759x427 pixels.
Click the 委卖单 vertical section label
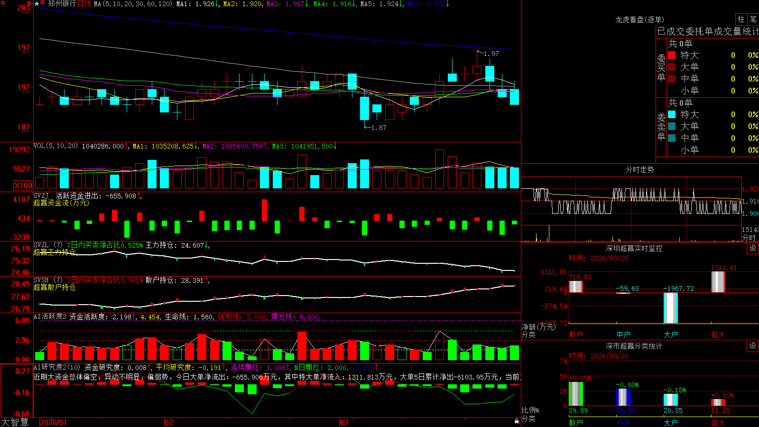click(x=661, y=127)
